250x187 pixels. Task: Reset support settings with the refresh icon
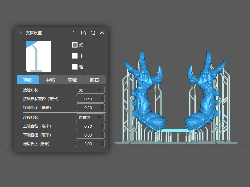93,33
